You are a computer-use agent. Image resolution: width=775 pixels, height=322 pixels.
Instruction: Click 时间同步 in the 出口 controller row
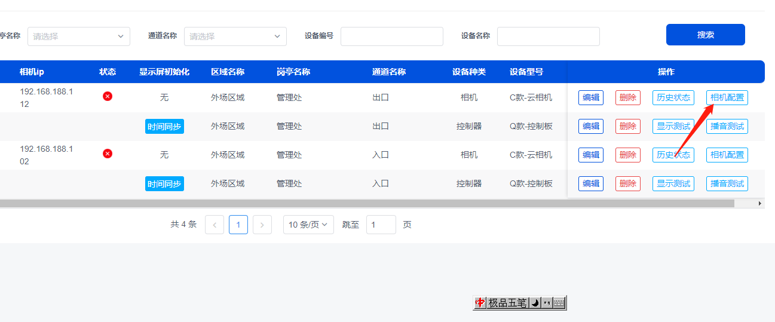pyautogui.click(x=164, y=126)
